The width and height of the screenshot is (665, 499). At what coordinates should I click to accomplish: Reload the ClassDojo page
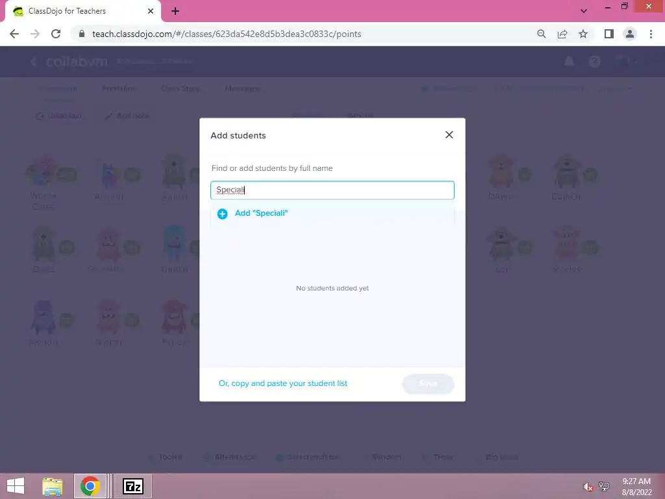click(56, 34)
